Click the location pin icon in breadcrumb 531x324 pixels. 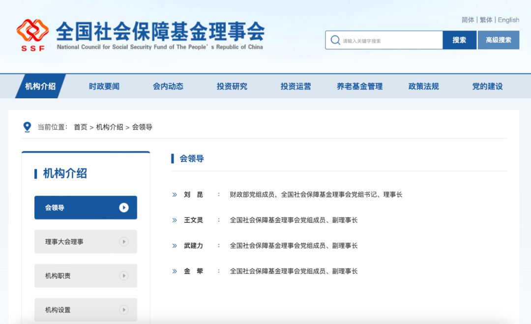pyautogui.click(x=27, y=127)
